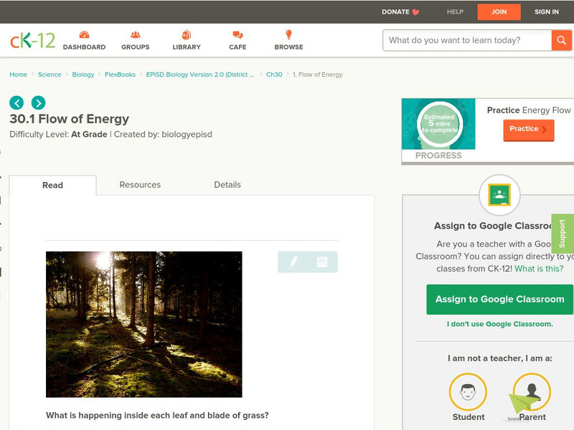The width and height of the screenshot is (574, 430).
Task: Click '1. Flow of Energy' breadcrumb text
Action: (x=318, y=75)
